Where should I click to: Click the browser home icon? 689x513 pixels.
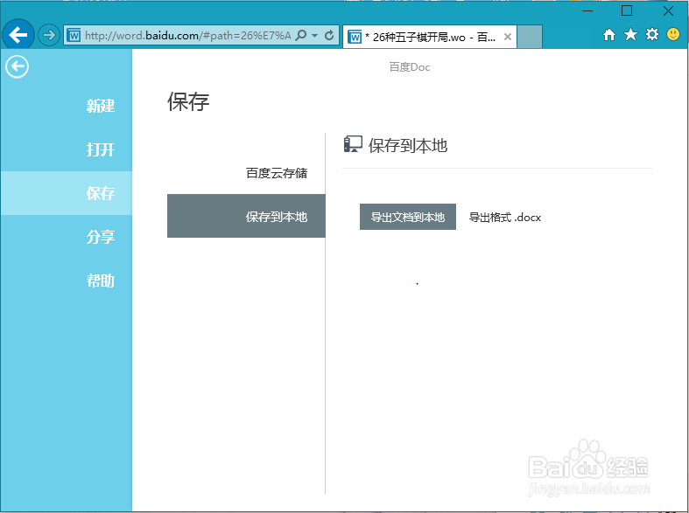609,35
